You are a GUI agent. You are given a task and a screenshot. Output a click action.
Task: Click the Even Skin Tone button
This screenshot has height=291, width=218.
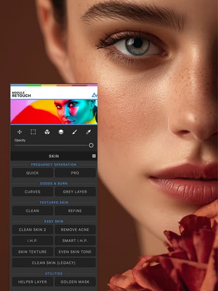coord(75,252)
